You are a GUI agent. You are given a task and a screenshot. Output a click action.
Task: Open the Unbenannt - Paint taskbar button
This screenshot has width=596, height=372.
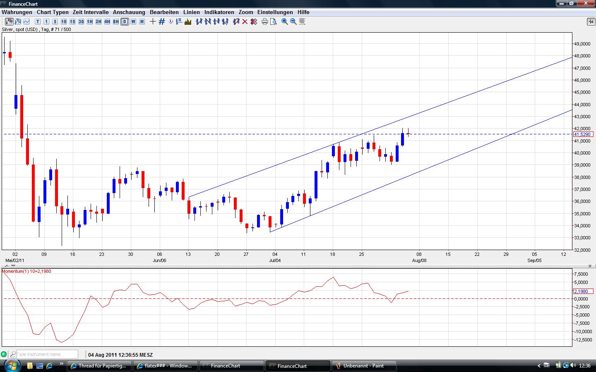[364, 366]
